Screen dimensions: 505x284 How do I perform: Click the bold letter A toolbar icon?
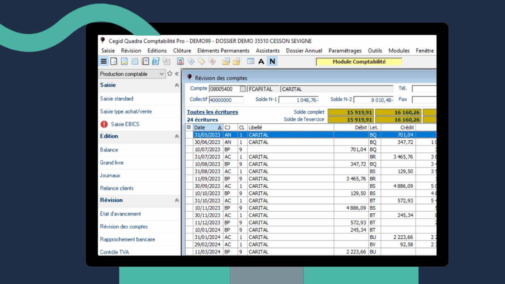(x=261, y=61)
